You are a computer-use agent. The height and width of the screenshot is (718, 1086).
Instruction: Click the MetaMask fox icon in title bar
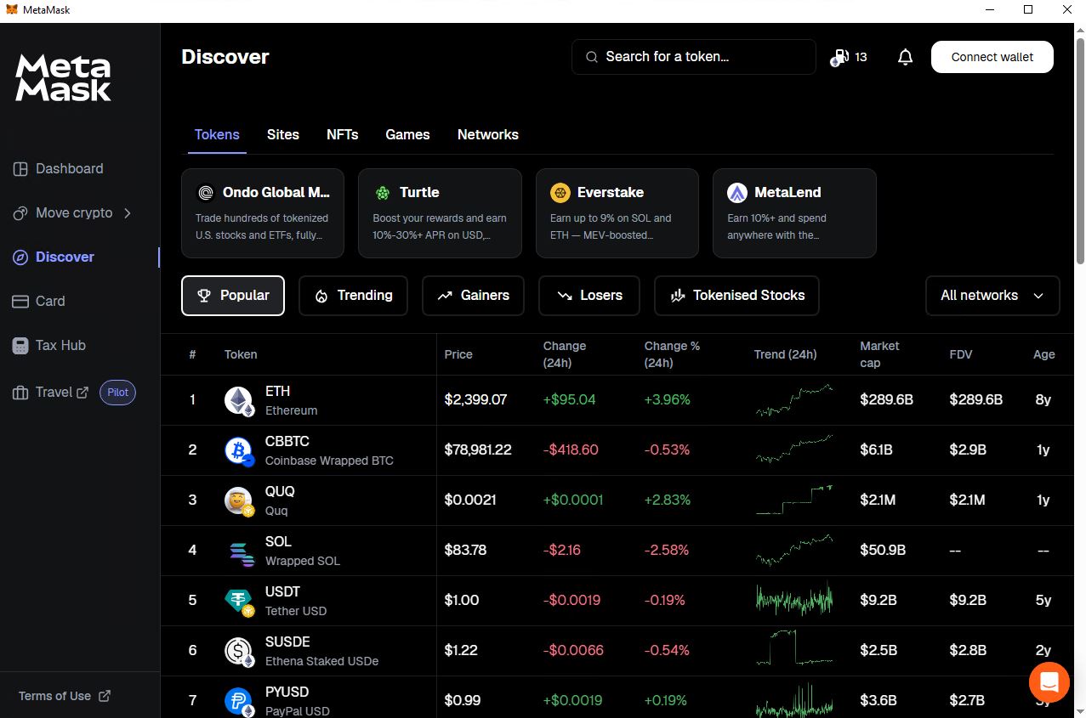point(11,9)
